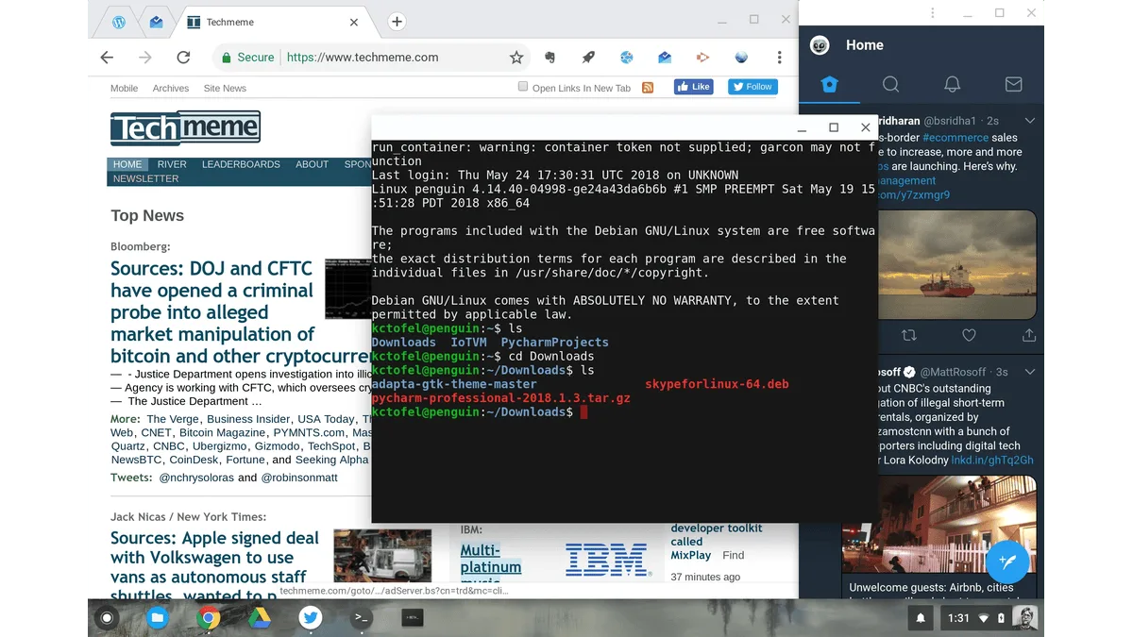
Task: Enable Open Links In New Tab checkbox
Action: 523,87
